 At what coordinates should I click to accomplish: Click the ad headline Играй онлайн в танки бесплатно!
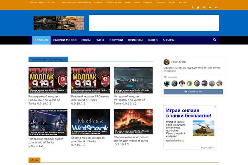click(188, 113)
